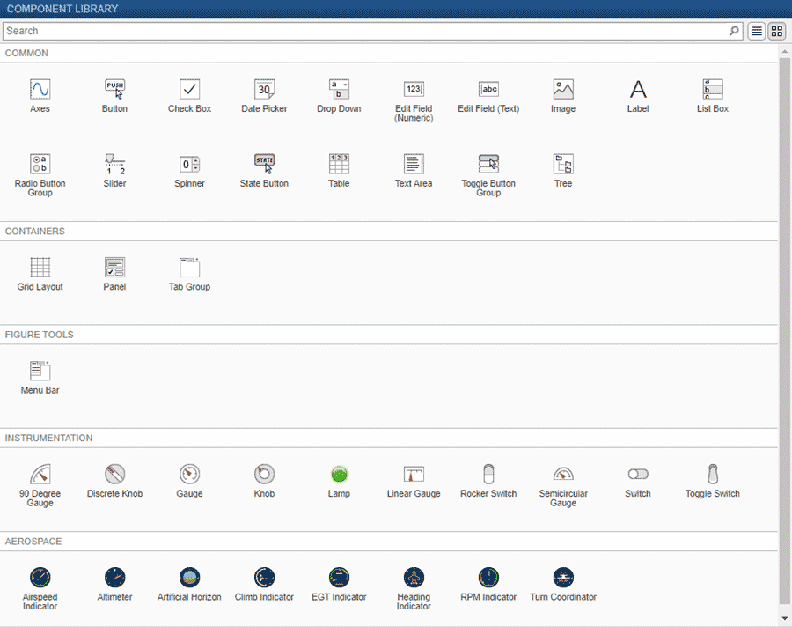Select the Table component icon
The width and height of the screenshot is (792, 627).
click(339, 164)
